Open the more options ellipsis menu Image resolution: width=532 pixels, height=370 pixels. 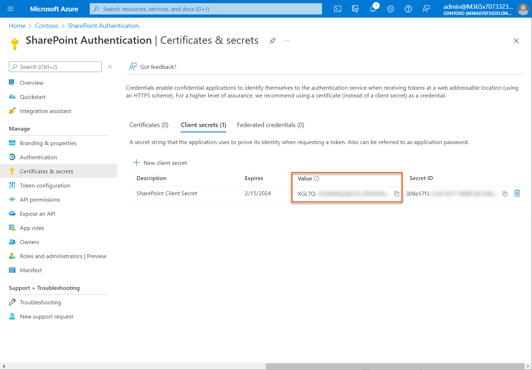(287, 41)
